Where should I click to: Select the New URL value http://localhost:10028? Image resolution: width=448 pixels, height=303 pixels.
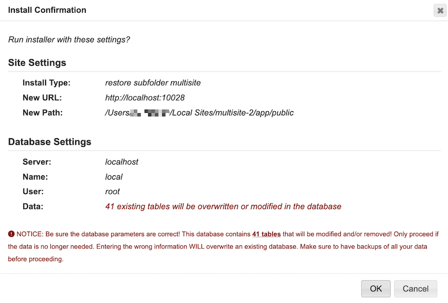pyautogui.click(x=145, y=97)
